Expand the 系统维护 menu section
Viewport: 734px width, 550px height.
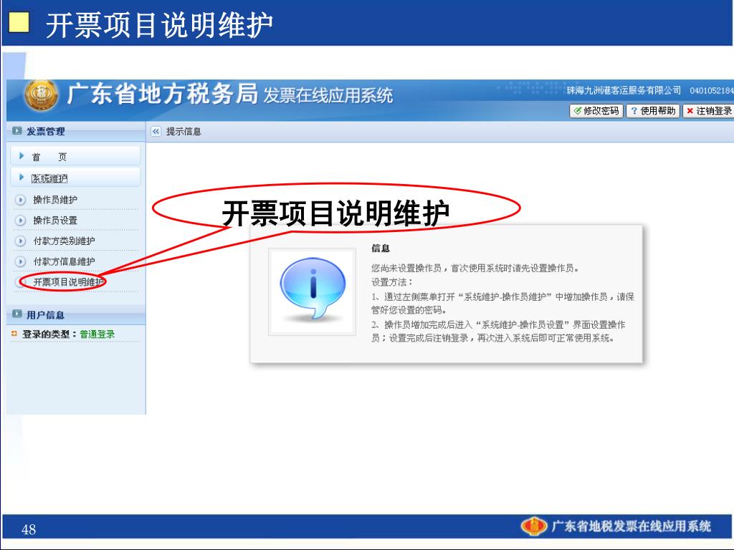(x=75, y=178)
